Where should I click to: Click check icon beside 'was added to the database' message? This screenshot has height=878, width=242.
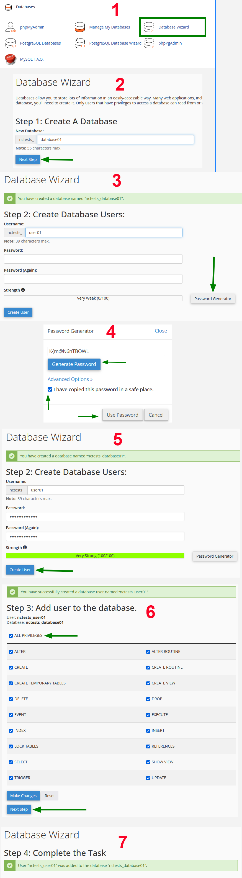(x=10, y=865)
